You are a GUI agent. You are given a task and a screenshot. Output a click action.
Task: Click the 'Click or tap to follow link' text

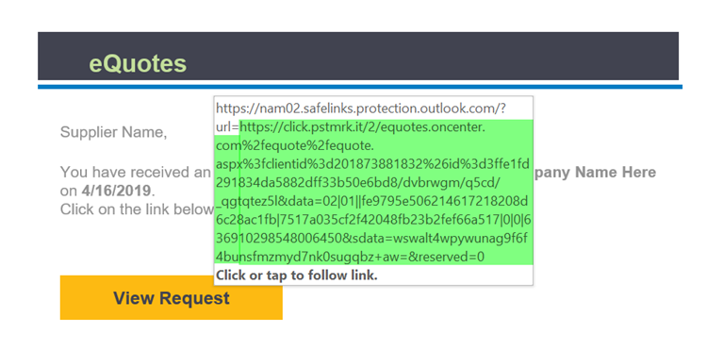pos(297,276)
